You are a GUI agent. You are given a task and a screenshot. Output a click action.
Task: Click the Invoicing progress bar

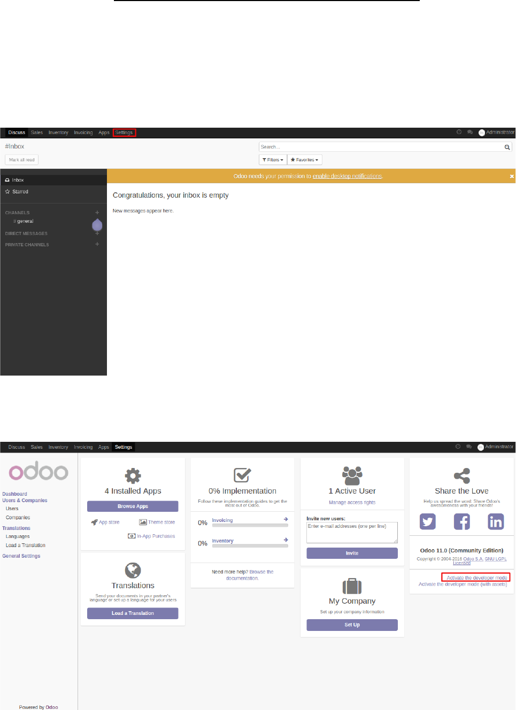(250, 526)
